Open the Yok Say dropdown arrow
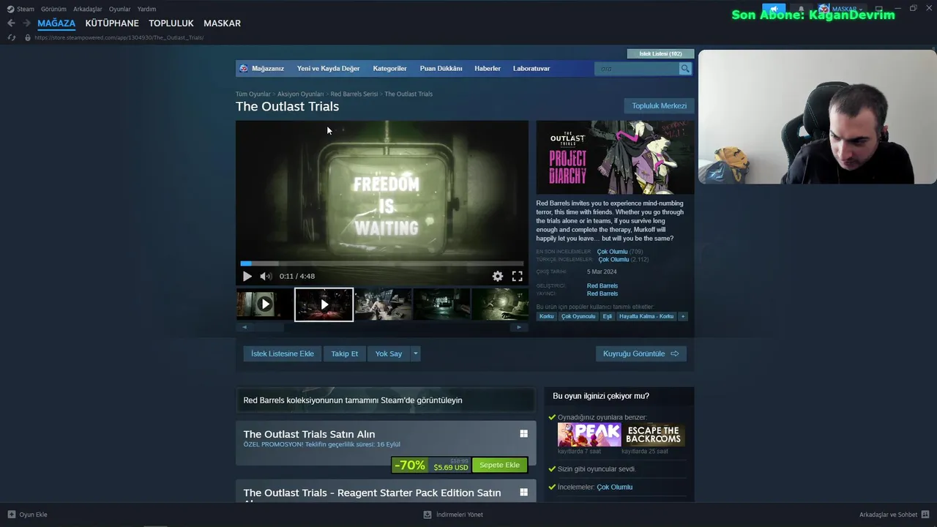 coord(415,354)
